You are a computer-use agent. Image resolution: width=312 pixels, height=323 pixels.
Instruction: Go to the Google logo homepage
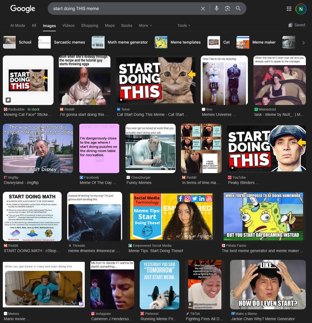[23, 8]
